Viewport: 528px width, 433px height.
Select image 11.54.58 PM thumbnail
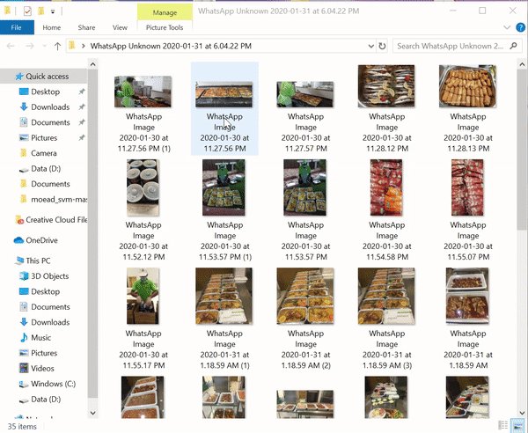point(386,187)
